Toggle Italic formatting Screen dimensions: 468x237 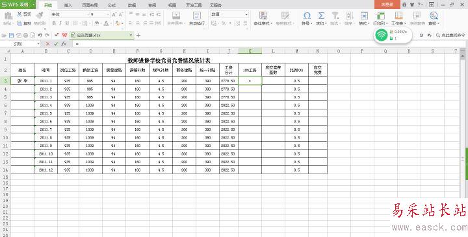60,23
